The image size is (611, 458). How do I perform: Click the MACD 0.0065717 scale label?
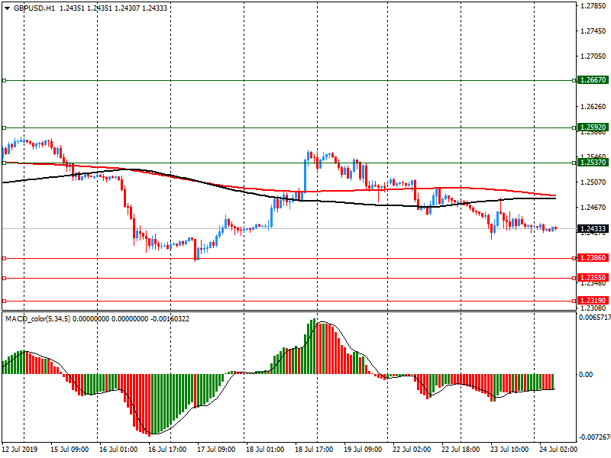pyautogui.click(x=595, y=318)
